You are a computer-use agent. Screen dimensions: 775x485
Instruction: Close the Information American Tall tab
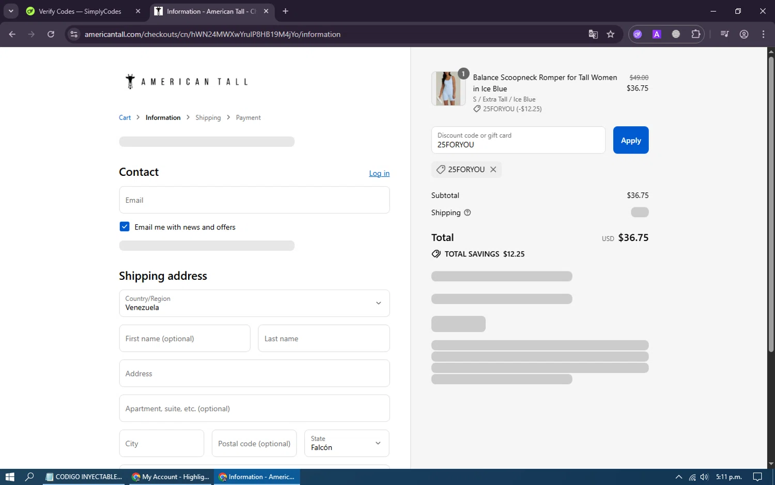[266, 11]
